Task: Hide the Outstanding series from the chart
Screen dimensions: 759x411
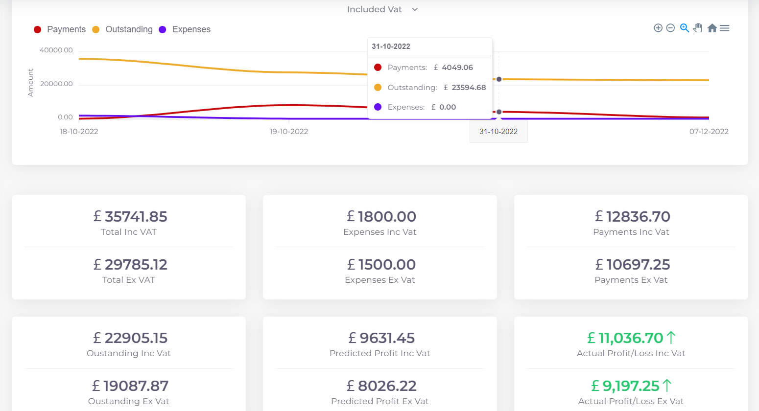Action: (x=128, y=29)
